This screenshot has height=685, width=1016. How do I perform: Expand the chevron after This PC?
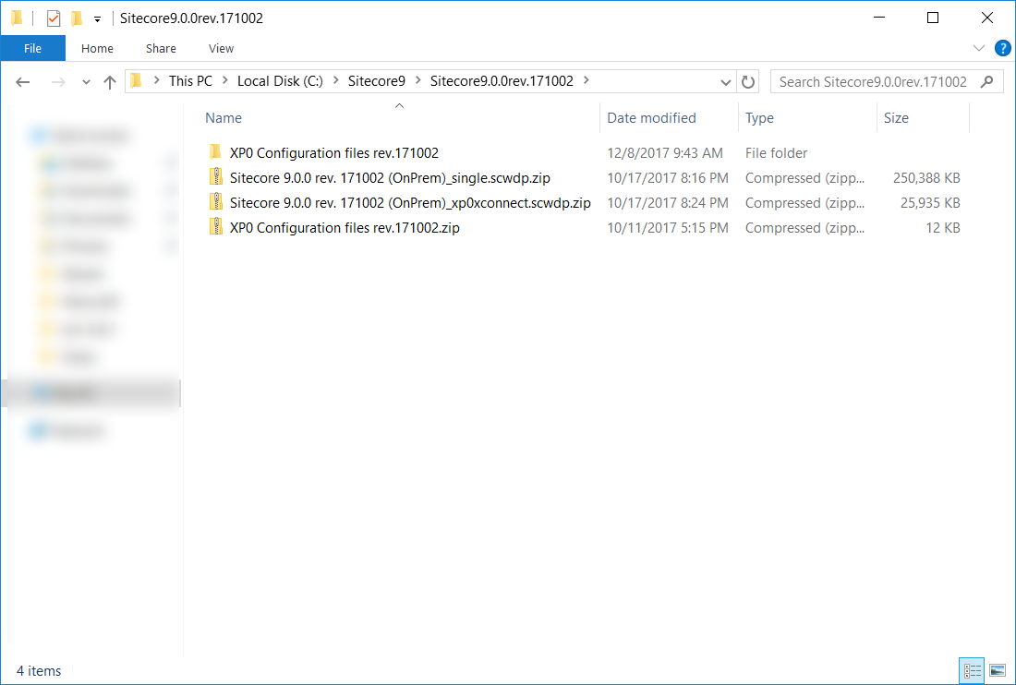[x=224, y=80]
